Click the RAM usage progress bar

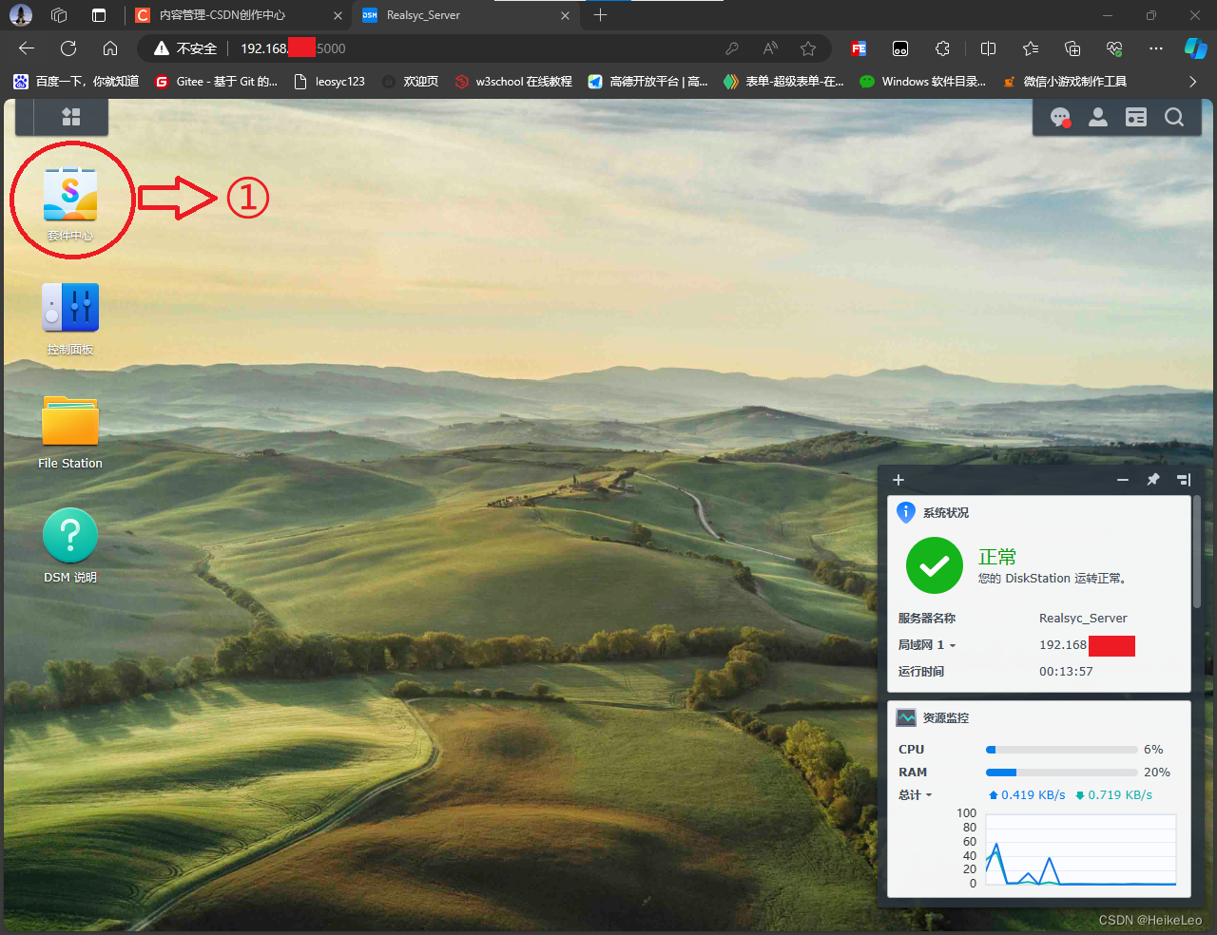click(x=1061, y=773)
